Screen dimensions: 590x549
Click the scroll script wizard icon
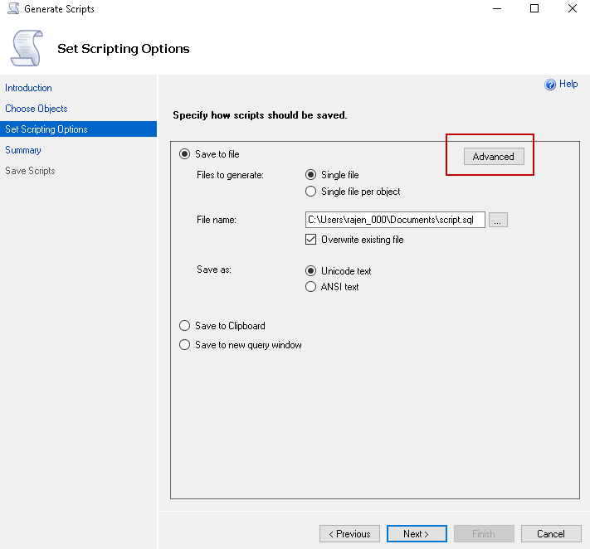pos(27,47)
